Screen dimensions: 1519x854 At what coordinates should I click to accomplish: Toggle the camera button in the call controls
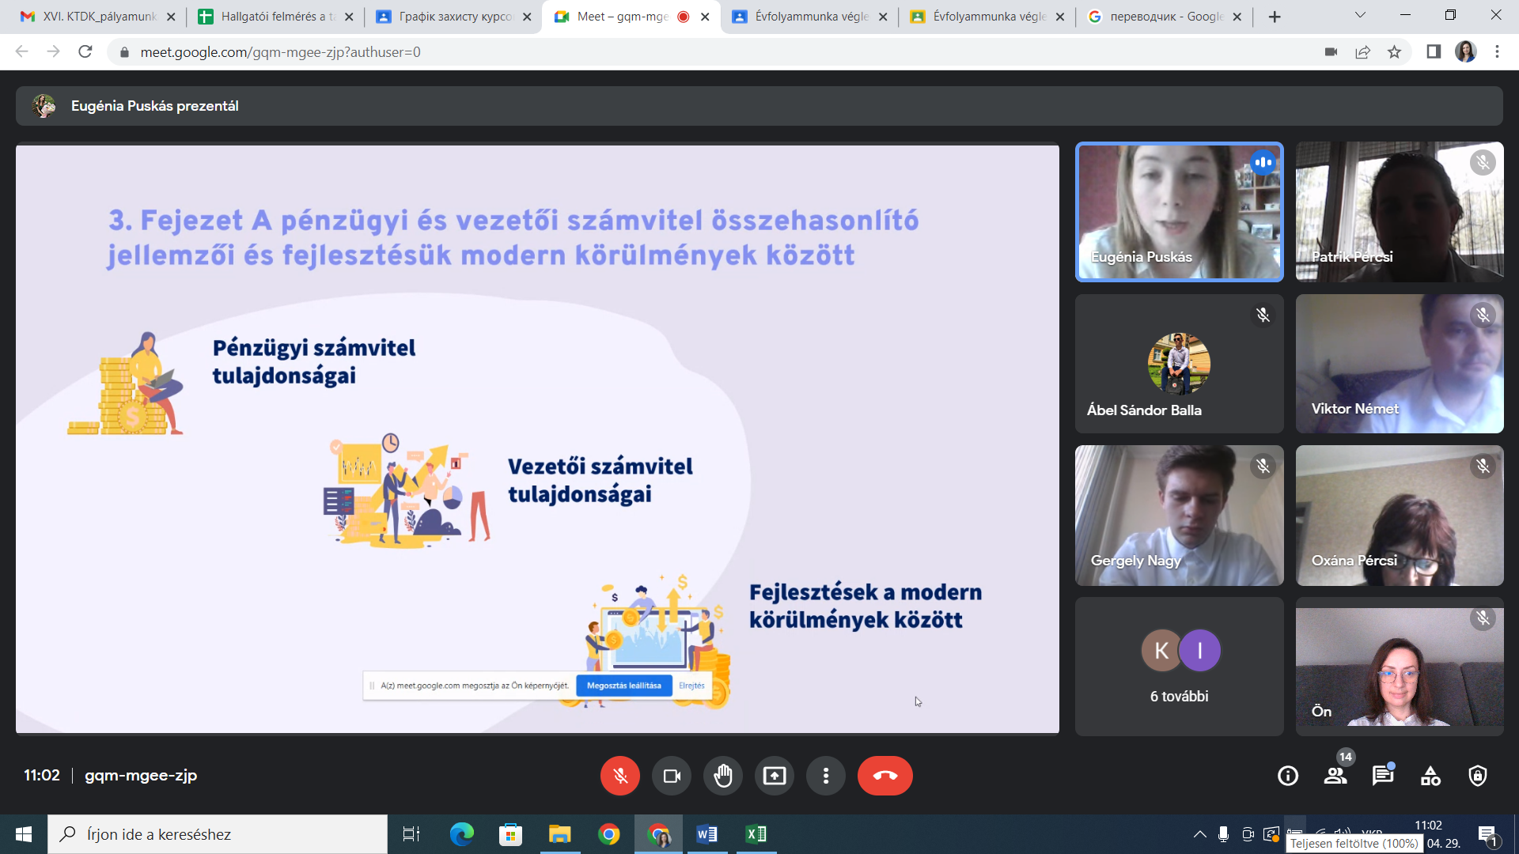click(672, 776)
